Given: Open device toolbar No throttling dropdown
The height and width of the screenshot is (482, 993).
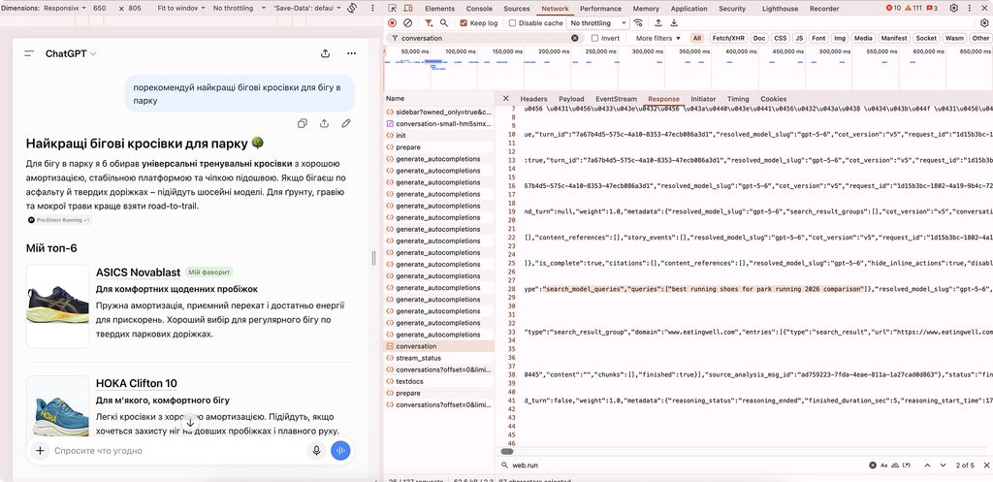Looking at the screenshot, I should click(x=240, y=8).
